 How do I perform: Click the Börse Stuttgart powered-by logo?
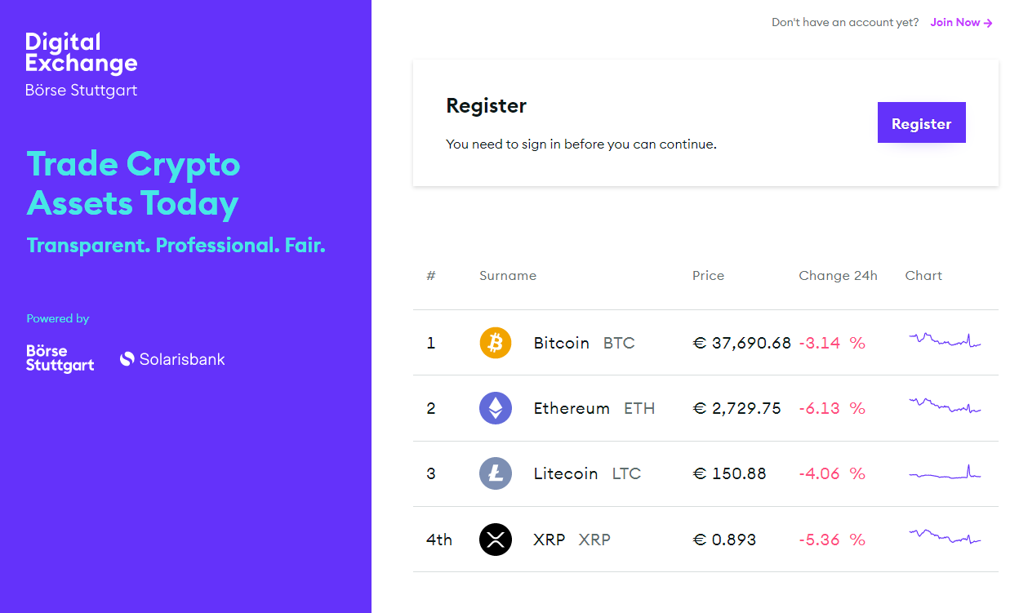60,358
